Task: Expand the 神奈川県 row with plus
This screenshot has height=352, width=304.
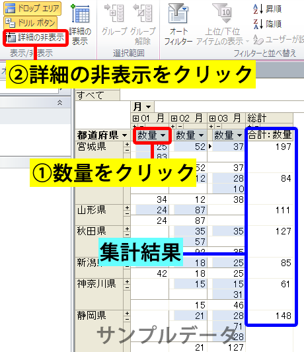Action: coord(127,282)
